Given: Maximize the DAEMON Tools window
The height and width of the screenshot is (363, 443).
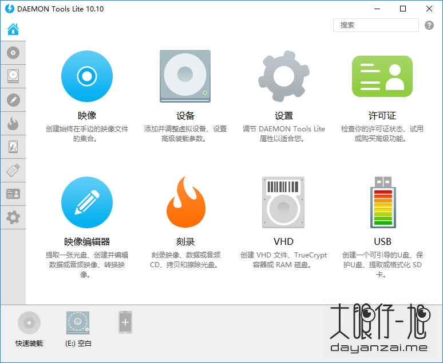Looking at the screenshot, I should (403, 9).
